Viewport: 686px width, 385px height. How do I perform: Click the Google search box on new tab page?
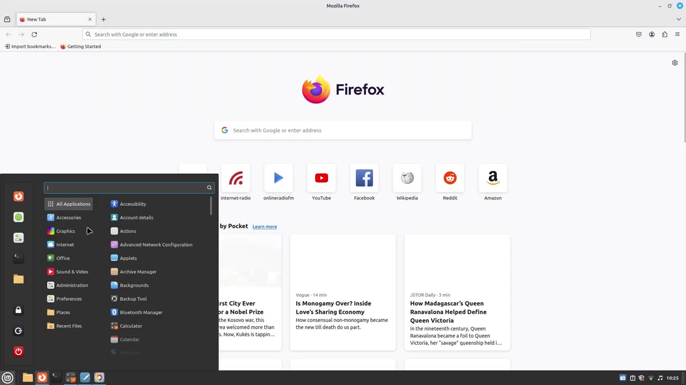tap(343, 130)
